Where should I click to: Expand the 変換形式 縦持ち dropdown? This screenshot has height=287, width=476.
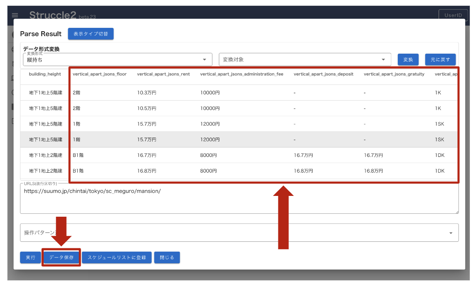coord(117,59)
